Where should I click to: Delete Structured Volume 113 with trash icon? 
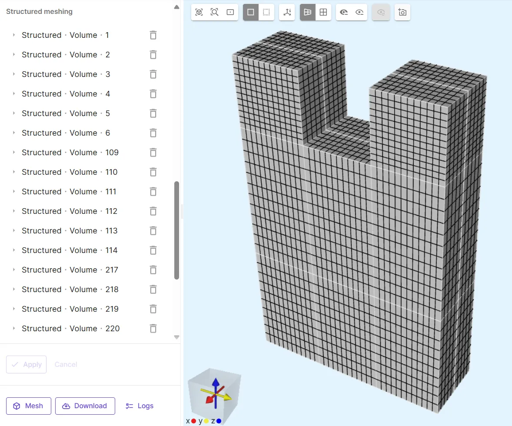[153, 231]
